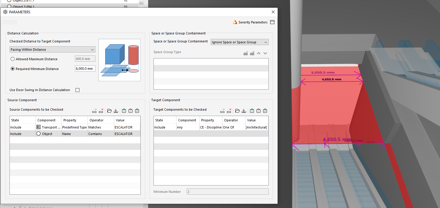440x208 pixels.
Task: Click State column header in Source Components
Action: tap(23, 120)
